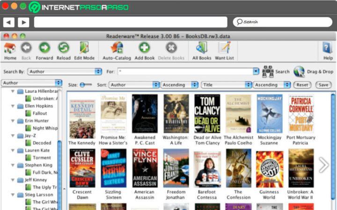The image size is (337, 210).
Task: Click the folder icon for Jay-Z
Action: (x=20, y=136)
